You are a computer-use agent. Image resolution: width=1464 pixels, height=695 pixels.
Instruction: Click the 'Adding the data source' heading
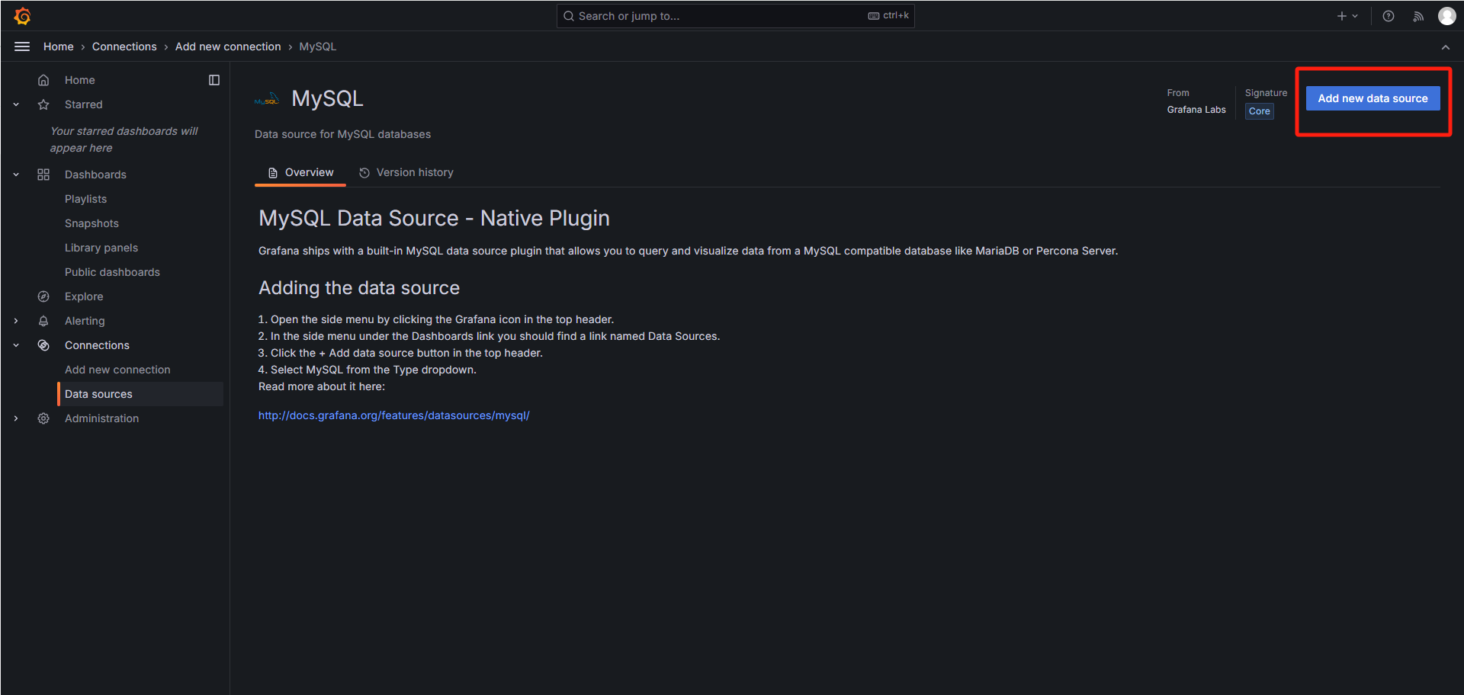coord(359,288)
